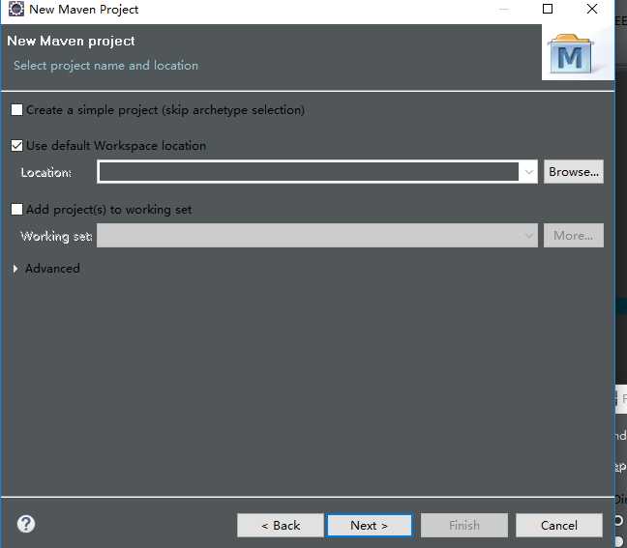Click the Finish button
Viewport: 627px width, 548px height.
[464, 525]
